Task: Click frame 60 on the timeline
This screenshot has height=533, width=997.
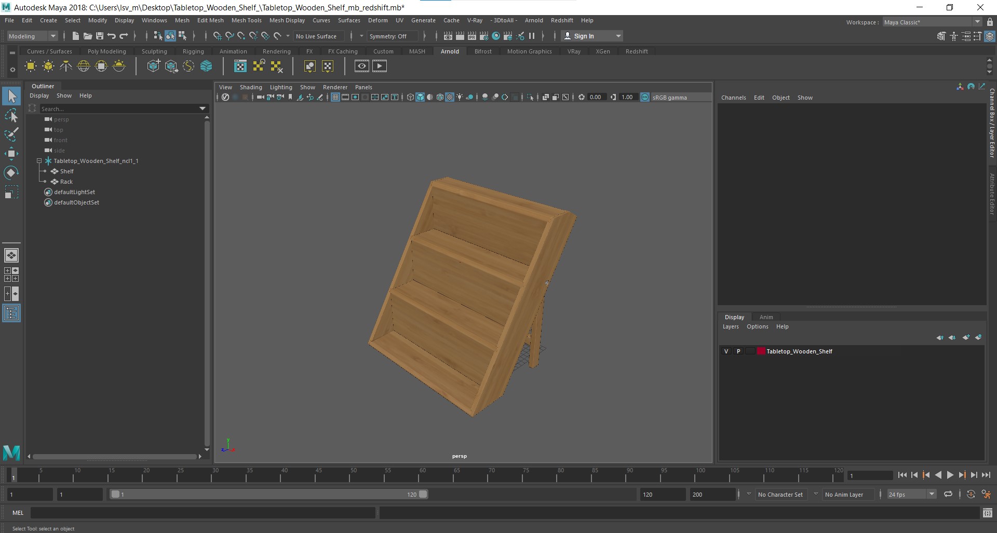Action: [x=423, y=474]
